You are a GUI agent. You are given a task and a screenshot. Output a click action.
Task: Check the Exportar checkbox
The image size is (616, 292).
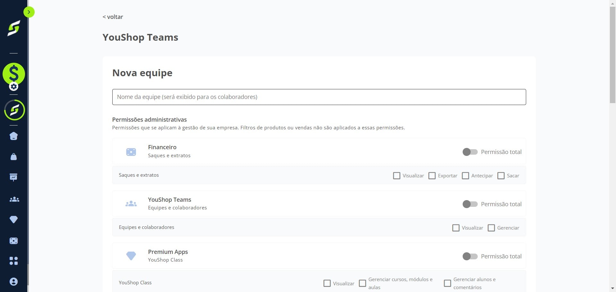(432, 176)
